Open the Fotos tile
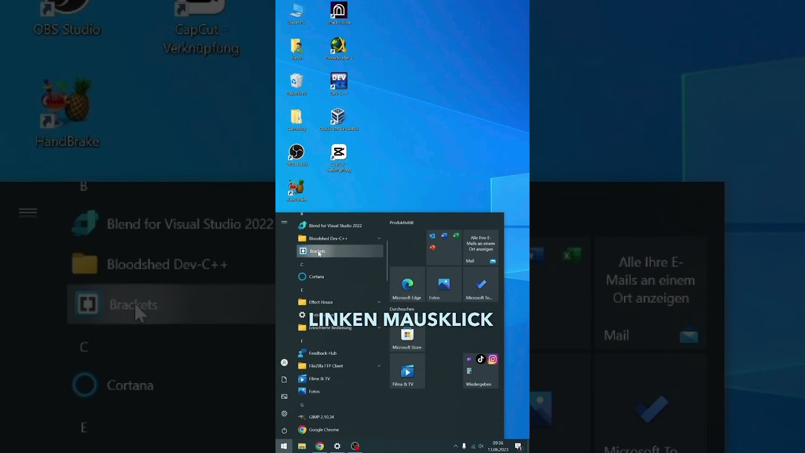 pyautogui.click(x=444, y=284)
